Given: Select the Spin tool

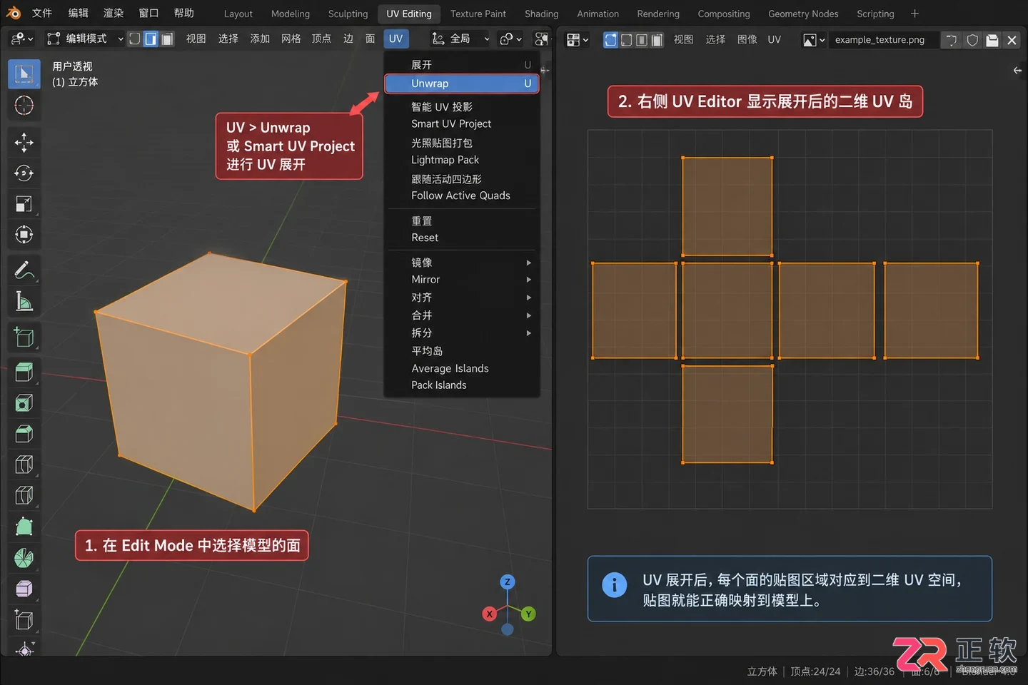Looking at the screenshot, I should 24,558.
